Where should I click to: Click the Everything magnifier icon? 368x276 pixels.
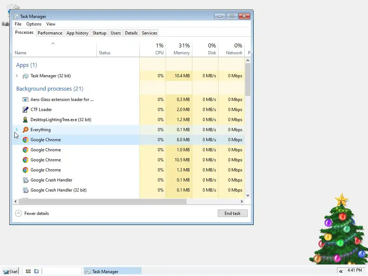(26, 130)
